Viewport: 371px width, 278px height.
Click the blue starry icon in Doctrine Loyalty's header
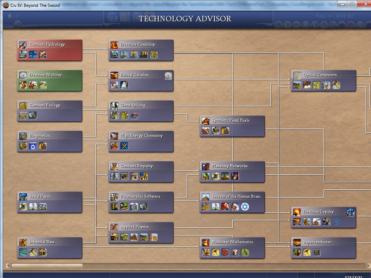[351, 212]
